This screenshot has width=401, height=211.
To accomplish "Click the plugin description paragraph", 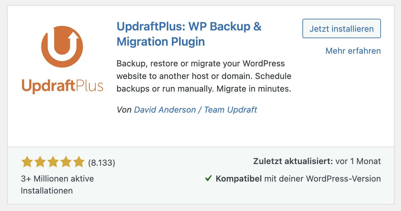I will pyautogui.click(x=204, y=76).
